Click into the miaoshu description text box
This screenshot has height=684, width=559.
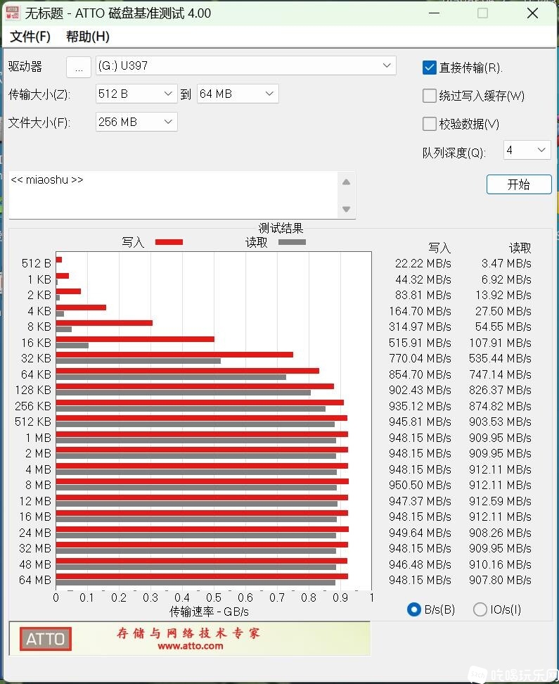click(173, 195)
